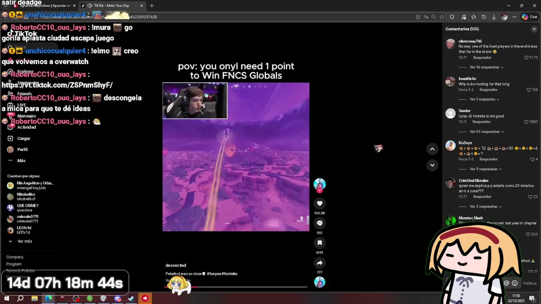This screenshot has width=541, height=304.
Task: Like Sander's comment
Action: click(526, 122)
